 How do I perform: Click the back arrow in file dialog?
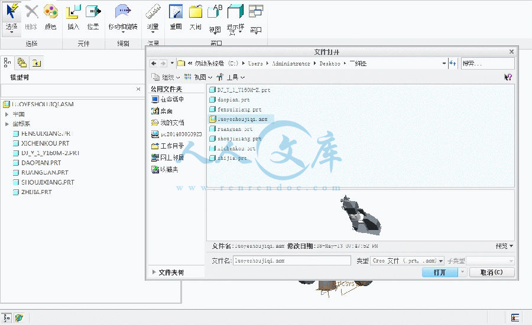[154, 63]
